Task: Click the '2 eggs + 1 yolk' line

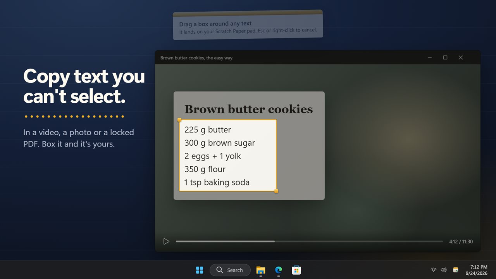Action: 213,156
